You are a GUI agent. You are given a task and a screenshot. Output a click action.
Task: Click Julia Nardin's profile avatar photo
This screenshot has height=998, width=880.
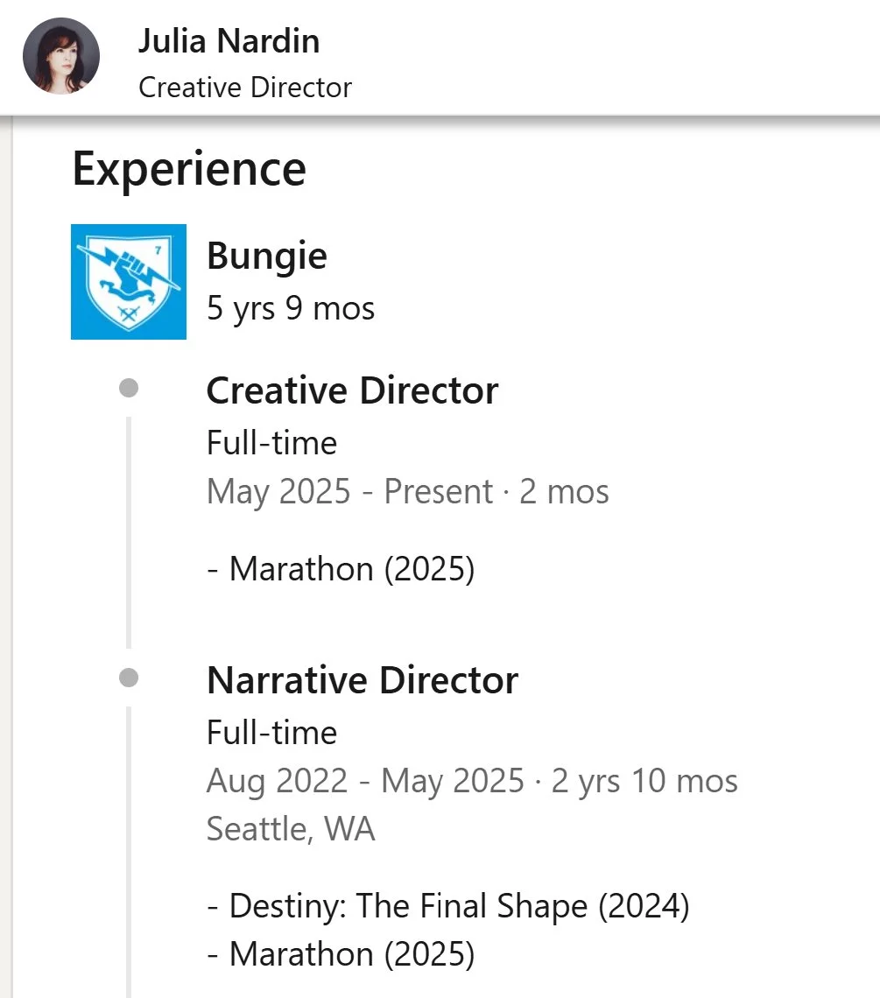click(60, 55)
